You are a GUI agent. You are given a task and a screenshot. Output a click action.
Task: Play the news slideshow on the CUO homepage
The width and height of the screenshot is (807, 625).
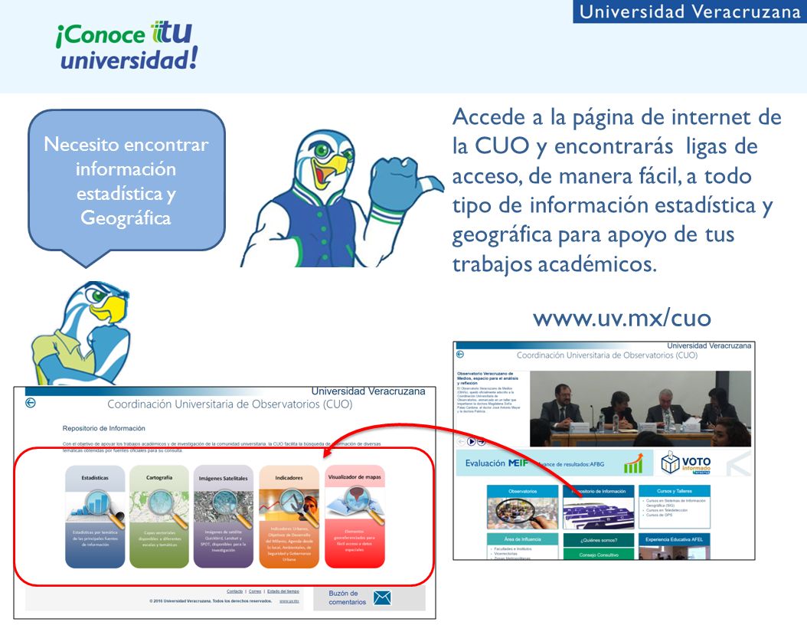(x=472, y=441)
